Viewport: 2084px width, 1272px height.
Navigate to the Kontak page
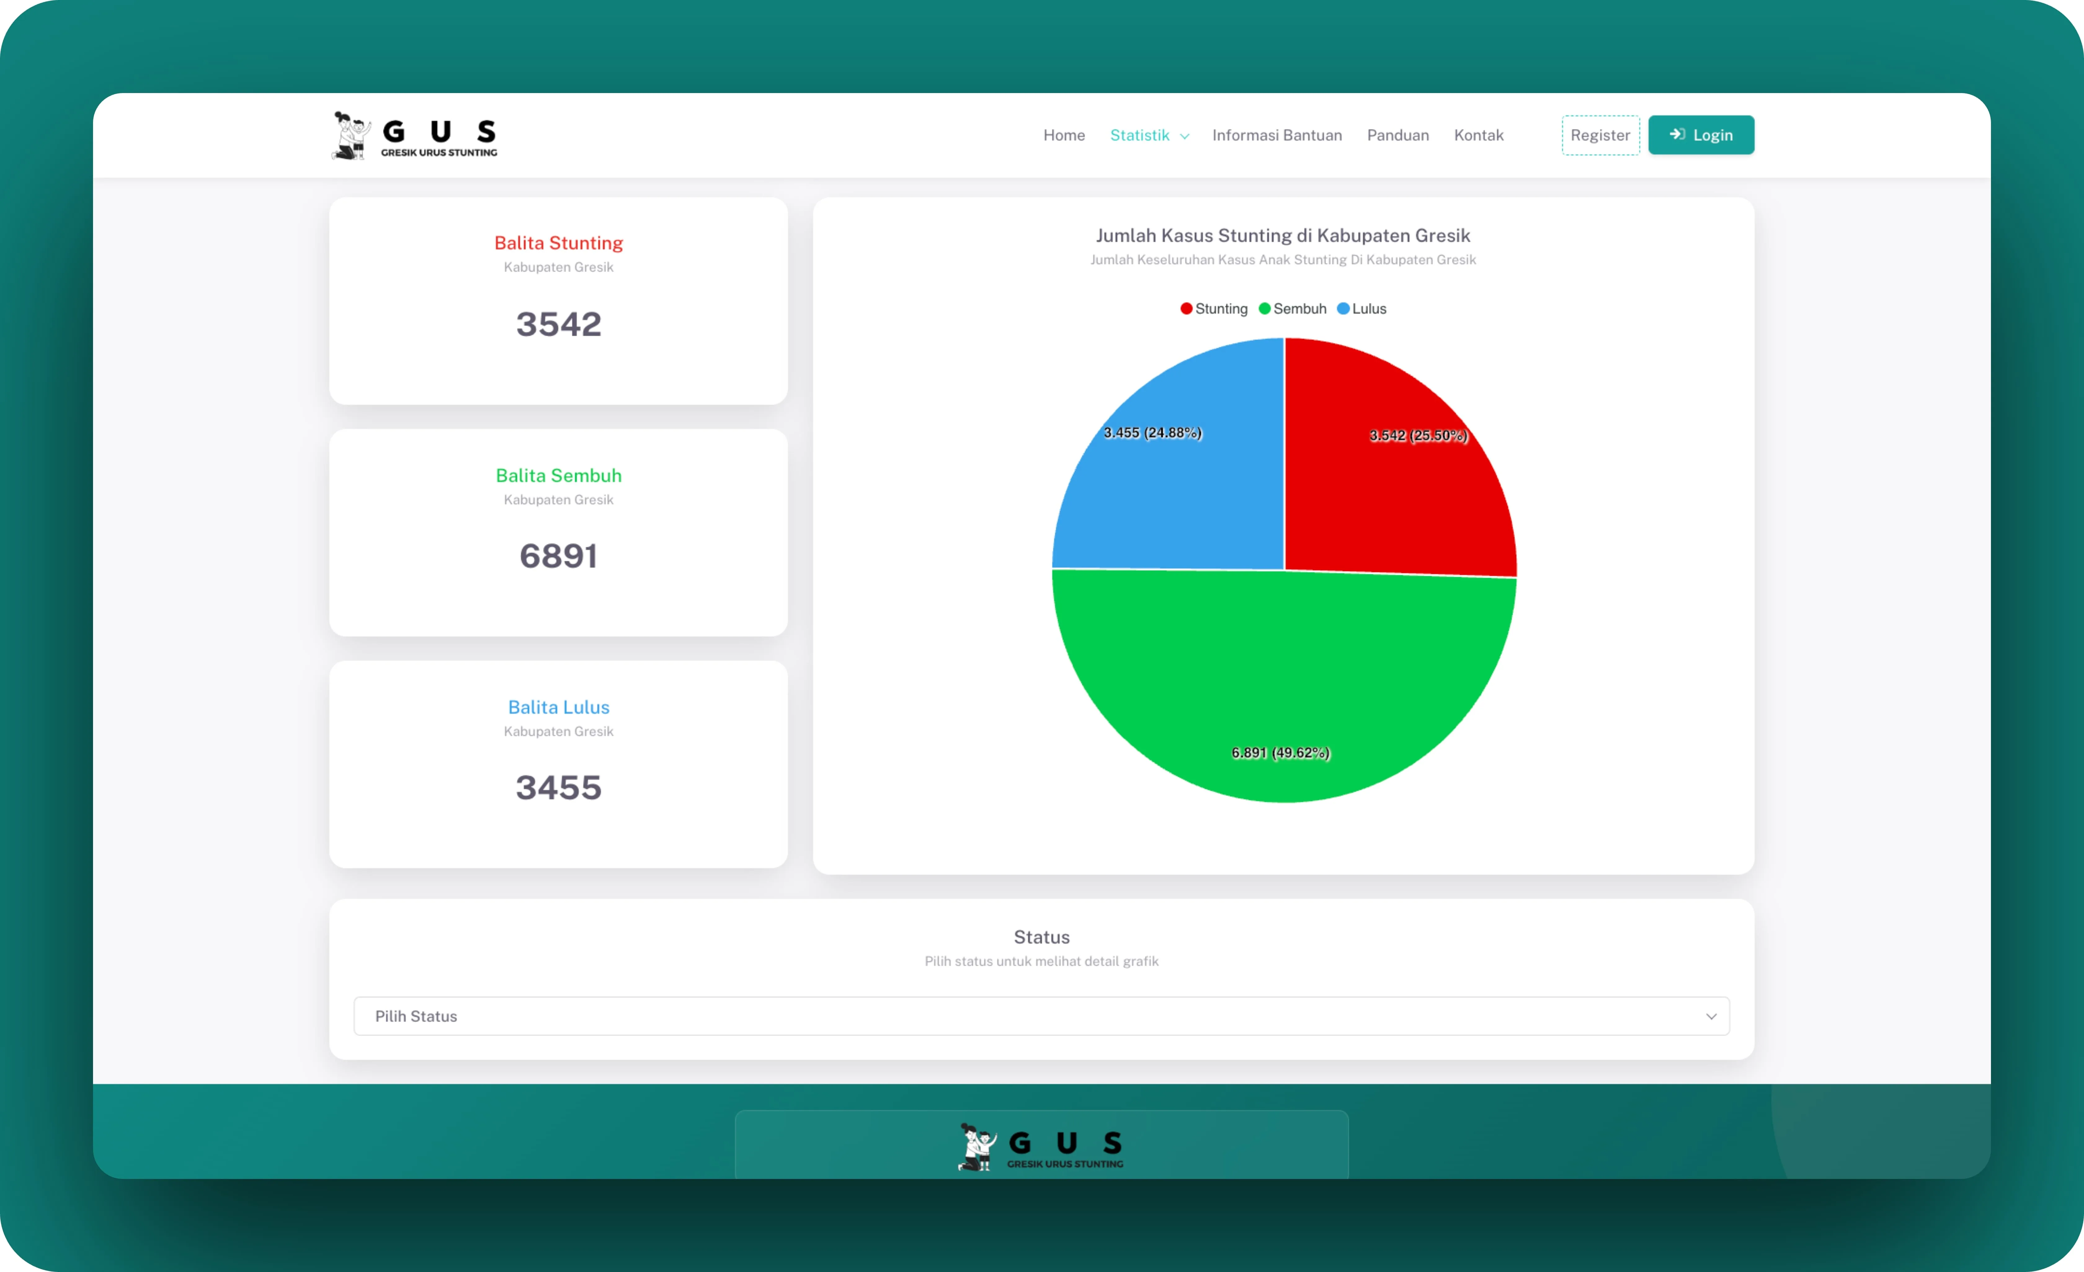pos(1478,135)
